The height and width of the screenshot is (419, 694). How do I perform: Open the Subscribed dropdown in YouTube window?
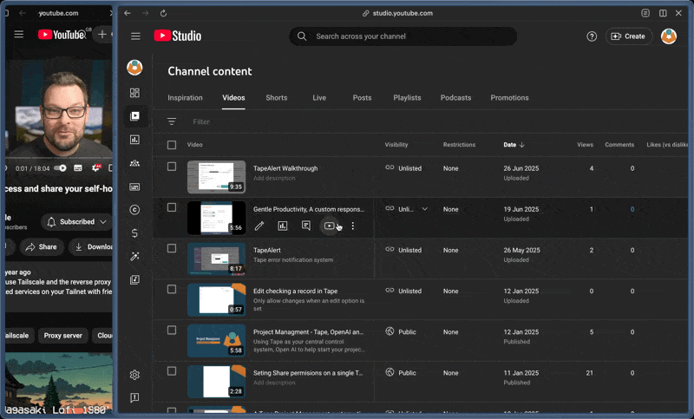(x=76, y=222)
